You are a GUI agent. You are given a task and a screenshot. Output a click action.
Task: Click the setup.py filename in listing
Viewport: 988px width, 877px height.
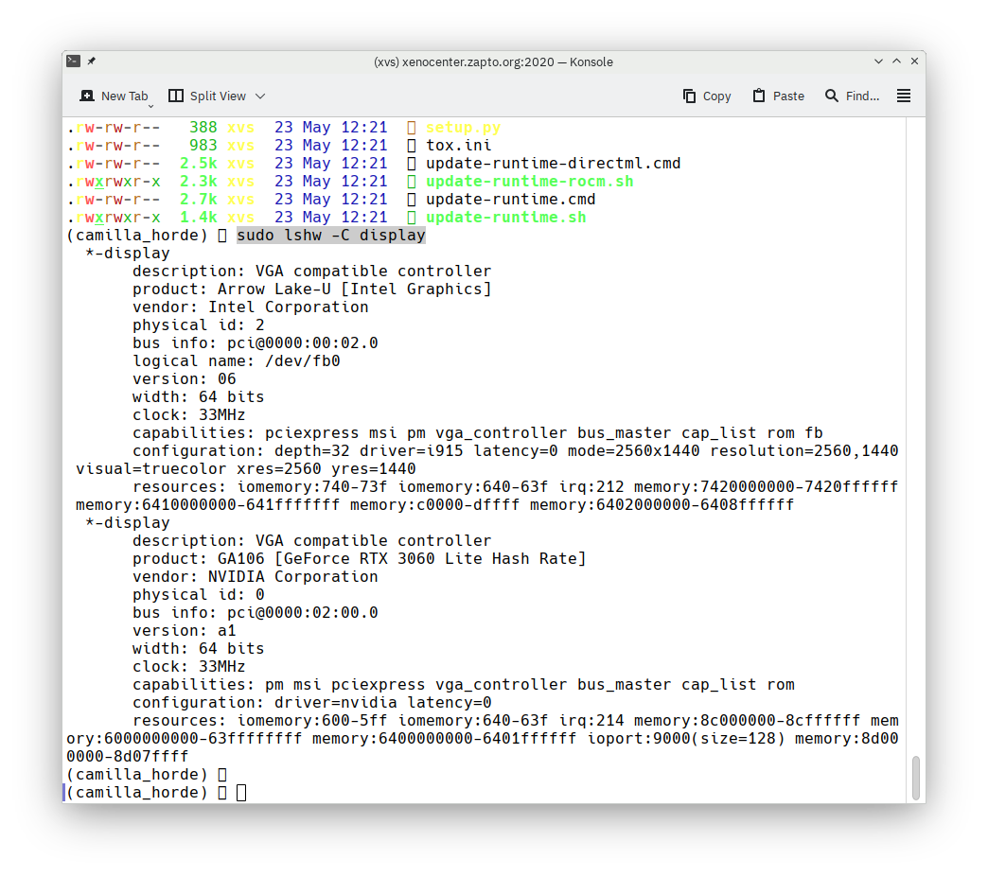[463, 128]
